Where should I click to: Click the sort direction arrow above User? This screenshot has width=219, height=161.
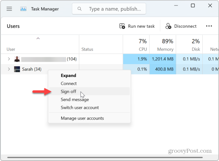click(38, 38)
